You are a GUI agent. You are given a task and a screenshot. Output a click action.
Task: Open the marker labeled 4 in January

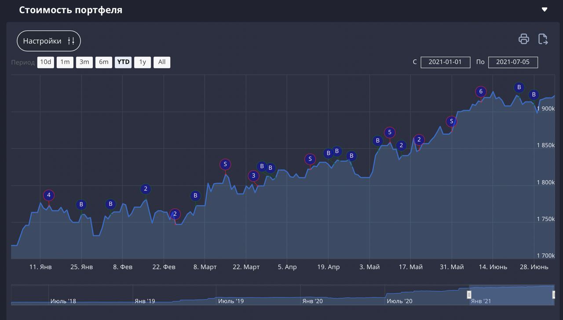click(x=49, y=195)
